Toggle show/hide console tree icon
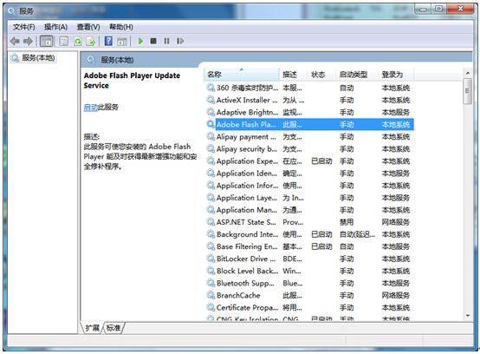This screenshot has height=354, width=480. point(46,41)
